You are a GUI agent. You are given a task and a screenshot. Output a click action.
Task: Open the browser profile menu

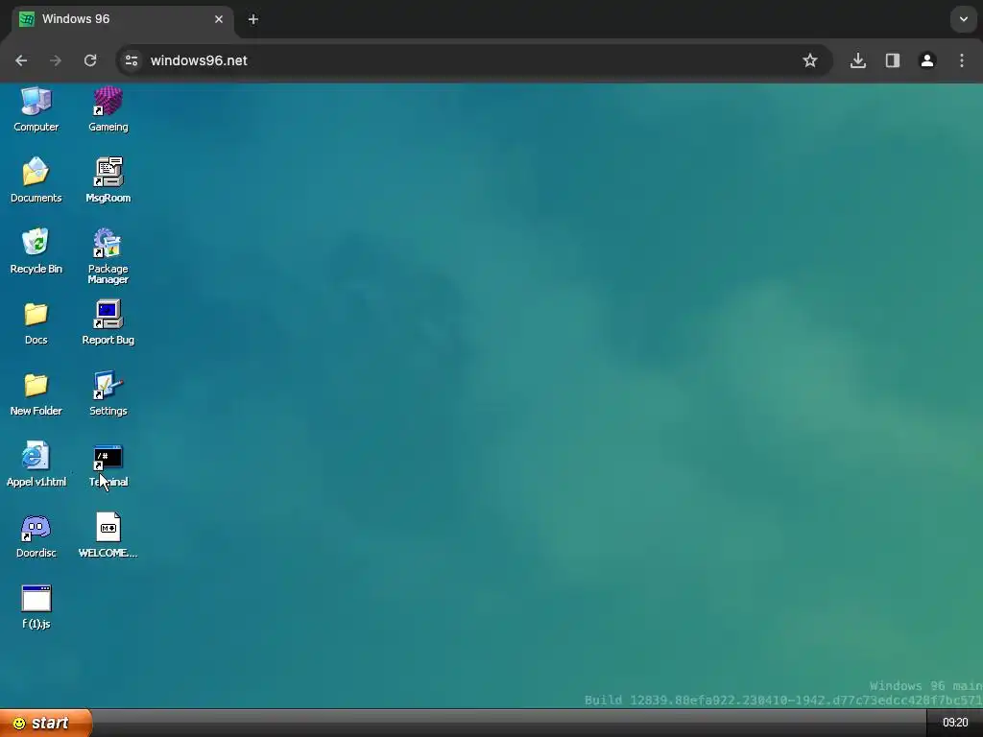pyautogui.click(x=927, y=60)
